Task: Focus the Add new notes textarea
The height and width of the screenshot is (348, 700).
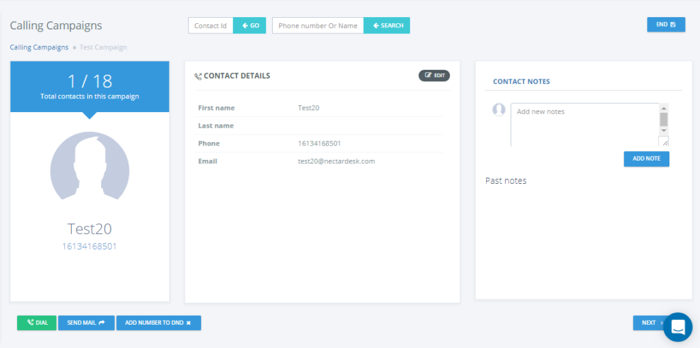Action: point(584,124)
